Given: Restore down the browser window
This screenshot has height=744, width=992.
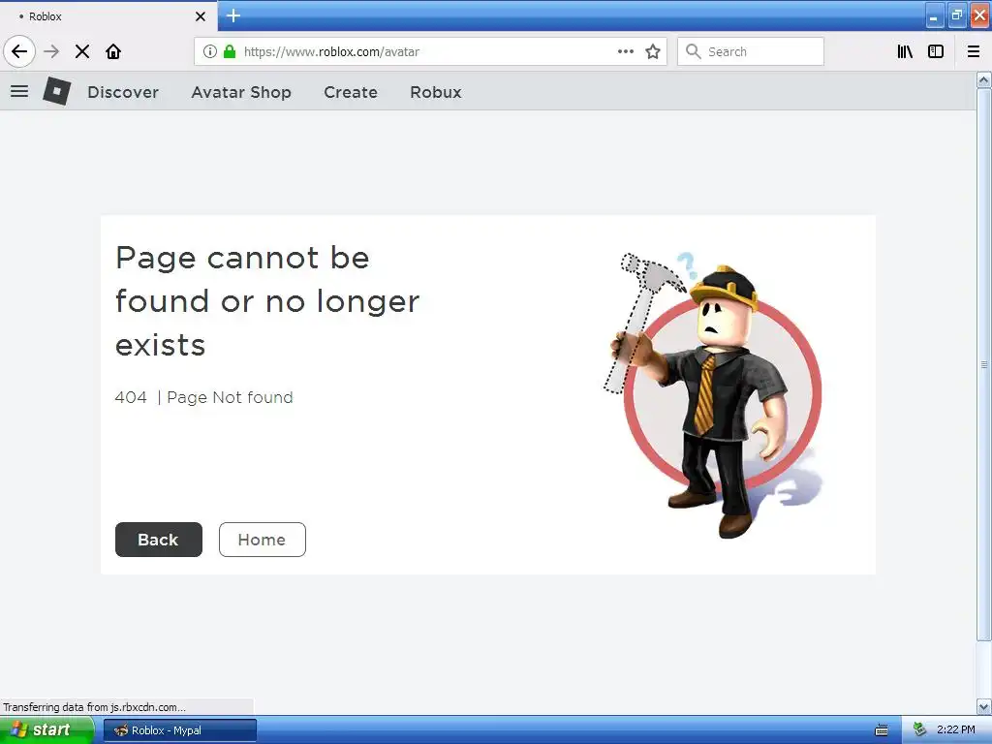Looking at the screenshot, I should [956, 15].
